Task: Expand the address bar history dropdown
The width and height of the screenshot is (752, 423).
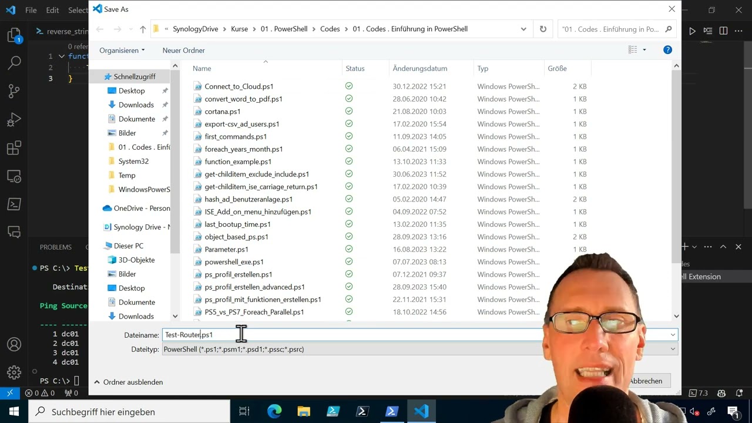Action: click(523, 29)
